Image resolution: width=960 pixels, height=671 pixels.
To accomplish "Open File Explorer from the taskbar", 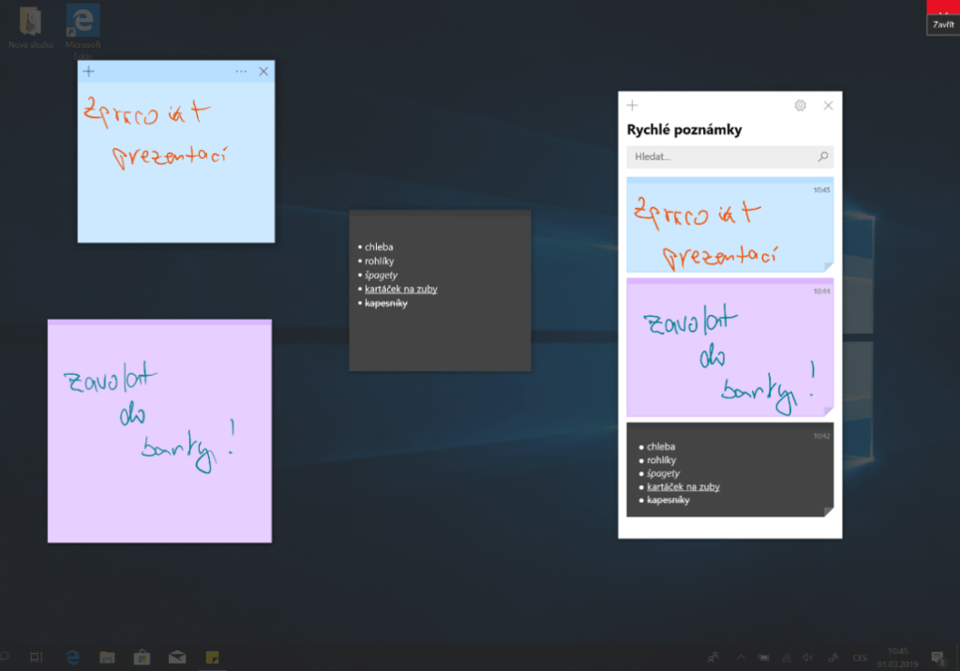I will 107,657.
